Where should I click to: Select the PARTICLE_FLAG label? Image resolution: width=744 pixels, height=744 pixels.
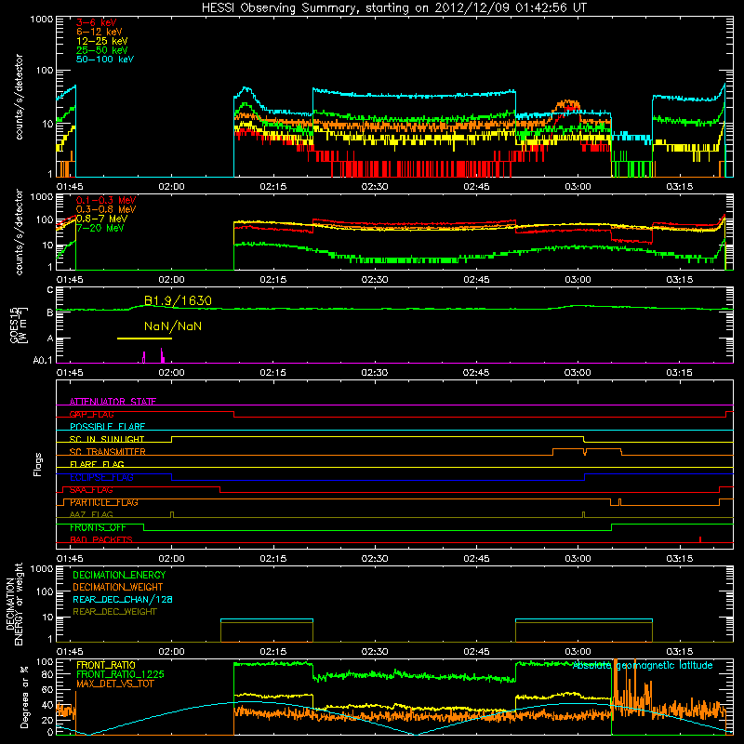click(104, 502)
